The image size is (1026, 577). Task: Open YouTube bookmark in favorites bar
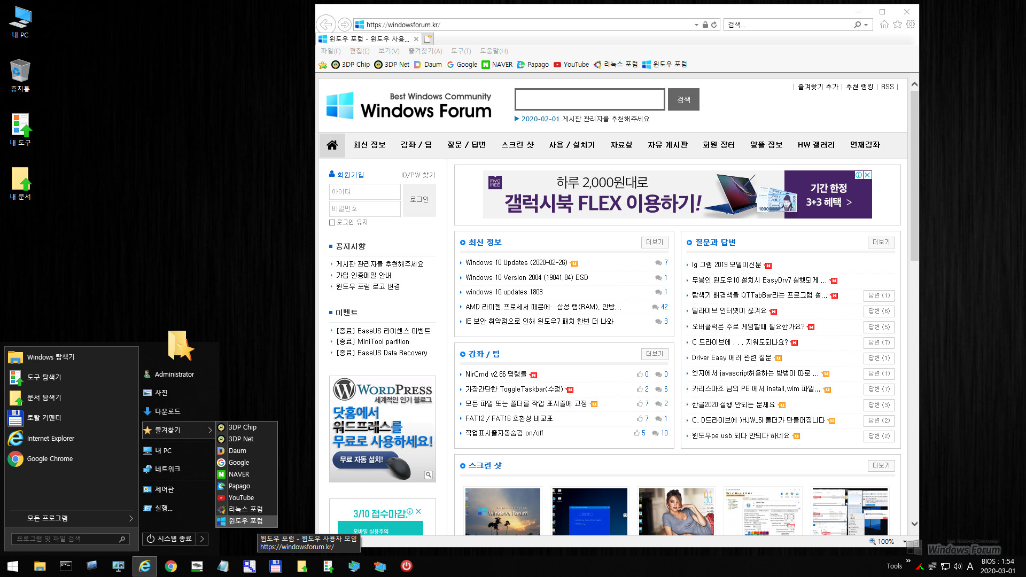click(571, 65)
